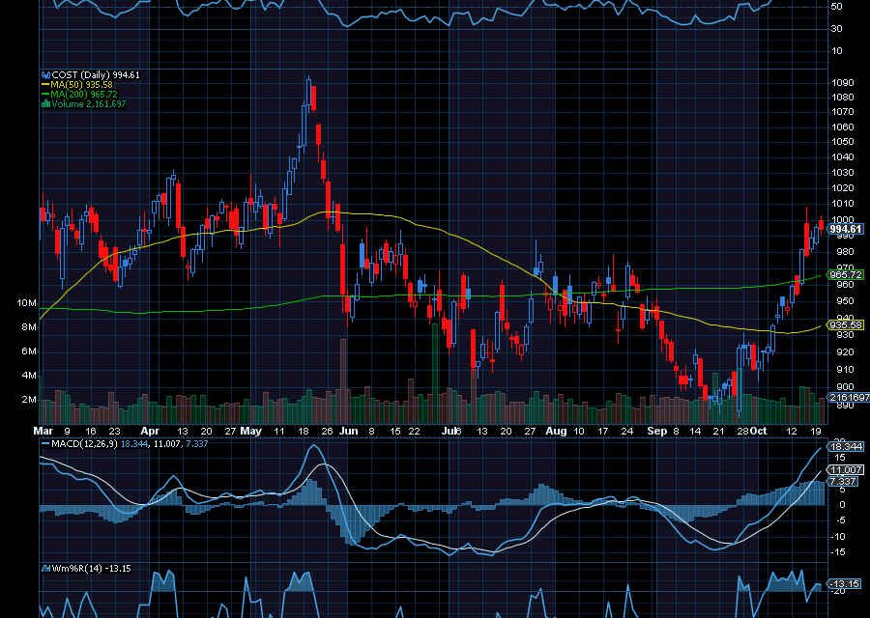Click the icon beside the Wm%R(14) label
This screenshot has width=870, height=618.
tap(46, 569)
